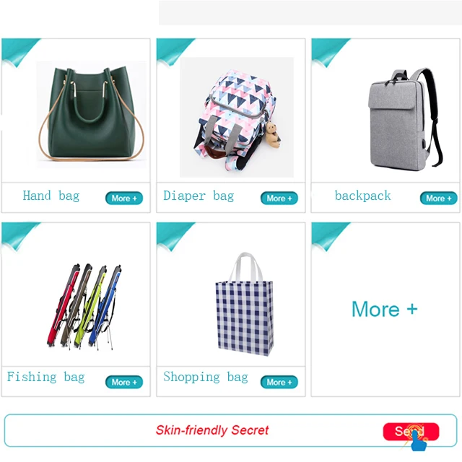
Task: Click More + button beside Fishing bag
Action: [124, 382]
